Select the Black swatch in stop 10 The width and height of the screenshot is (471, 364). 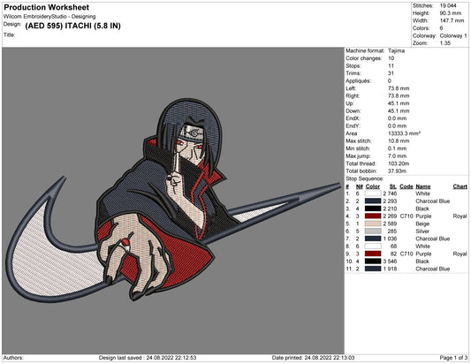(x=373, y=261)
